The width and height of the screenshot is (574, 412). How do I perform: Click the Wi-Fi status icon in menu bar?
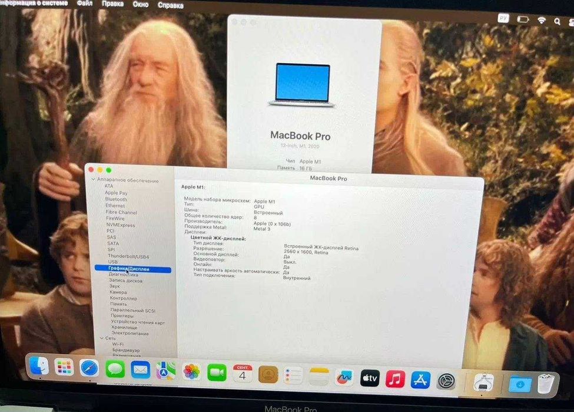(542, 20)
